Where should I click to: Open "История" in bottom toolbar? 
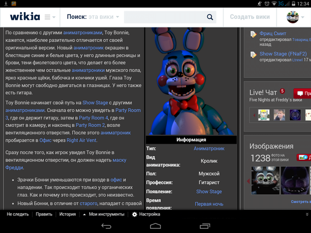click(68, 214)
